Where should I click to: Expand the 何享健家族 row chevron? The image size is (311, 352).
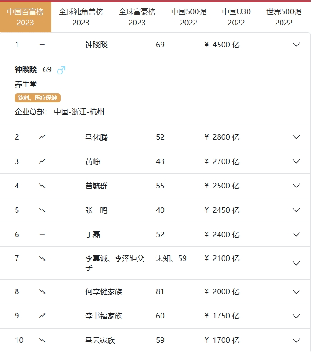tap(296, 291)
